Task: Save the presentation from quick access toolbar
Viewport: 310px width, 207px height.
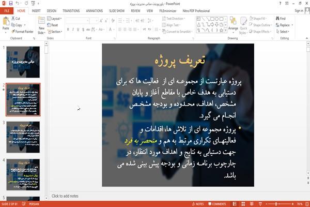Action: click(x=11, y=4)
